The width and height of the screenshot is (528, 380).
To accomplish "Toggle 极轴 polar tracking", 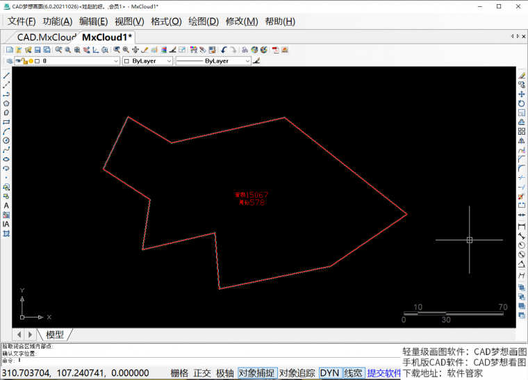I will [224, 373].
